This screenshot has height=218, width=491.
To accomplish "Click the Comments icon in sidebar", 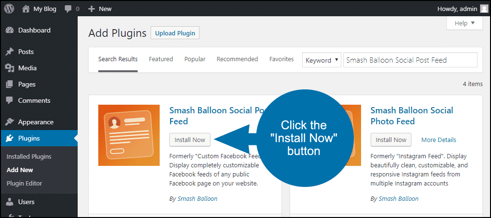I will 10,100.
